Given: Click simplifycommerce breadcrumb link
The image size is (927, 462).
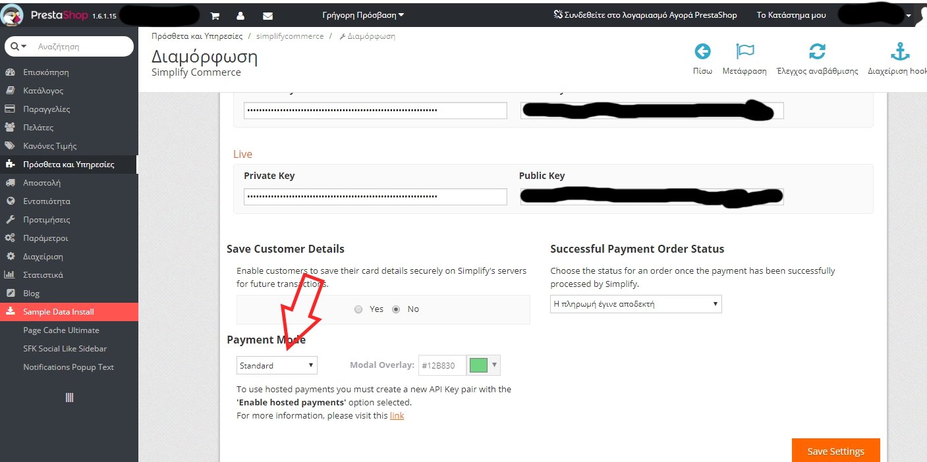Looking at the screenshot, I should 290,36.
